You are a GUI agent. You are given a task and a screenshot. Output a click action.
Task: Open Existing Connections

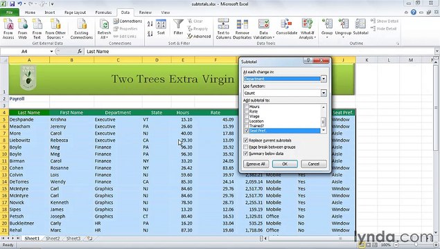[81, 28]
